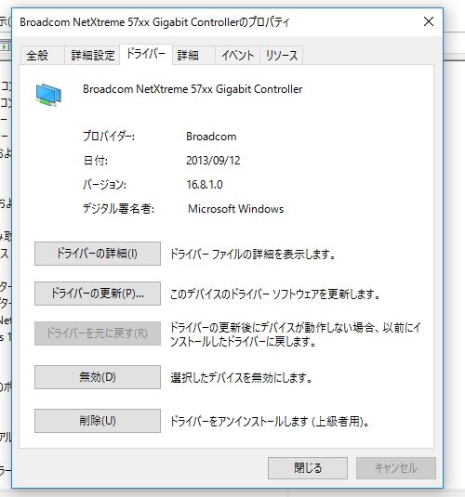
Task: Click the network adapter device icon
Action: (48, 95)
